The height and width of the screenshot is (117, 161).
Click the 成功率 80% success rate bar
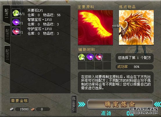pyautogui.click(x=135, y=67)
